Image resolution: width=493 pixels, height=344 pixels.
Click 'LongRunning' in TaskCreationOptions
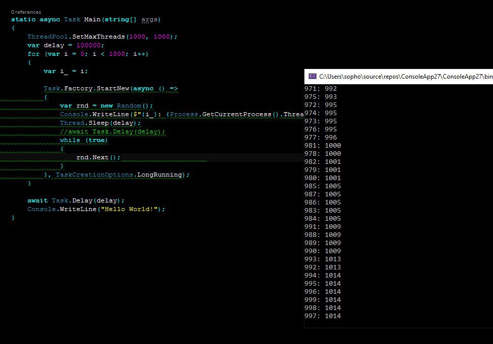[160, 175]
